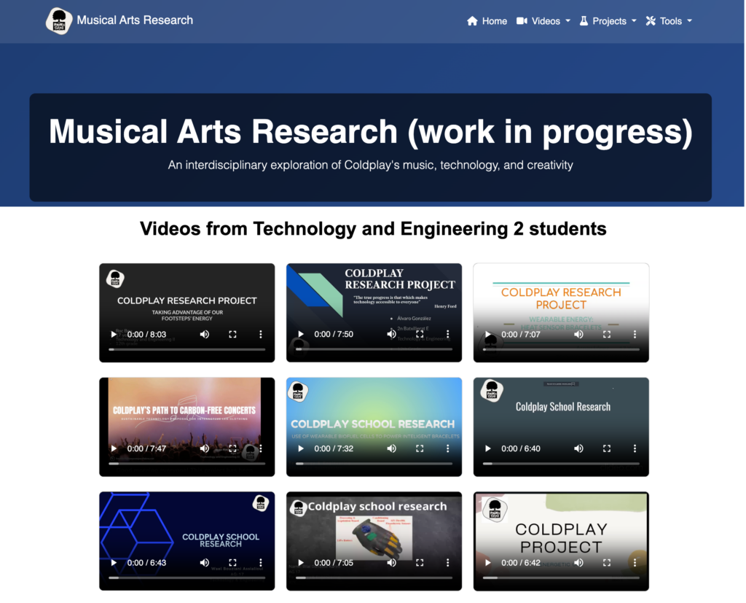
Task: Open more options on the 8:03 video
Action: (x=261, y=335)
